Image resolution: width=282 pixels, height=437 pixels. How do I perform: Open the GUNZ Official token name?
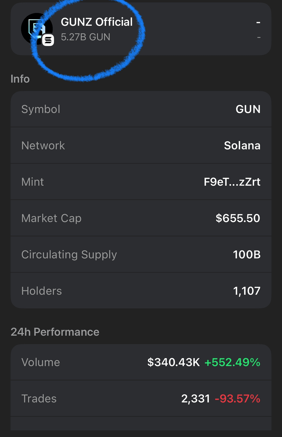(x=97, y=22)
